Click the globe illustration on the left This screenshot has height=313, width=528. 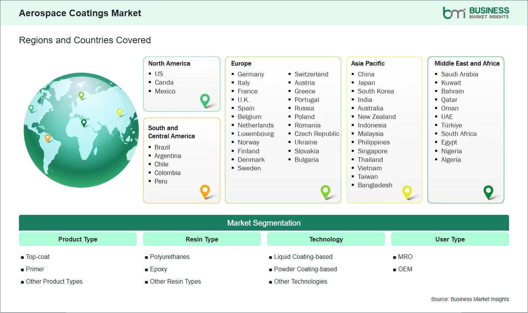pyautogui.click(x=81, y=130)
